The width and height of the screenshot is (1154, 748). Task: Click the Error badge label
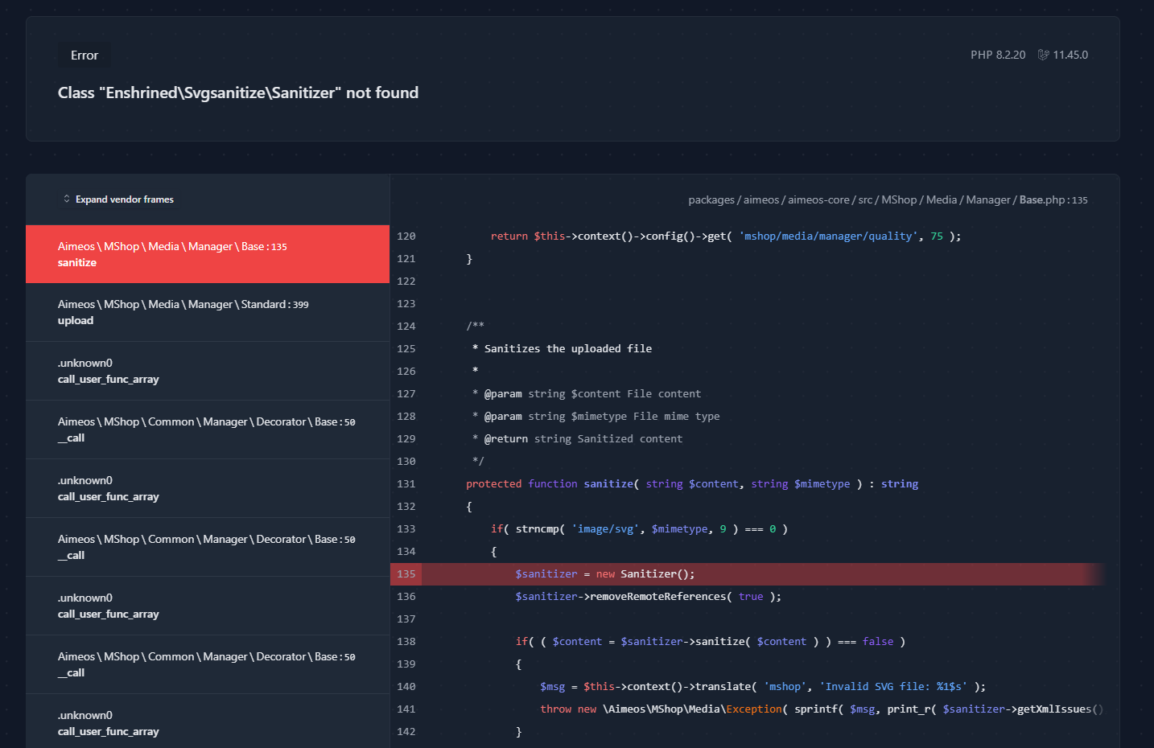pyautogui.click(x=84, y=55)
